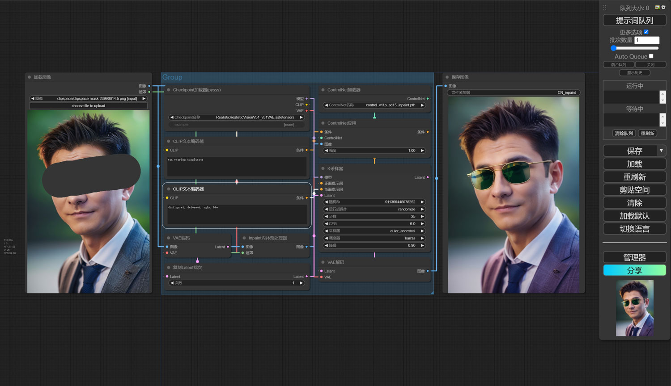Viewport: 671px width, 386px height.
Task: Grab the panel drag handle dots
Action: (605, 8)
